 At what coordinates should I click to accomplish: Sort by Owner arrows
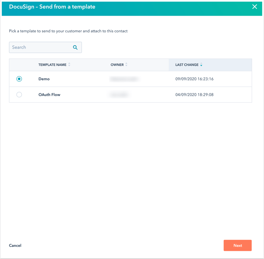[x=126, y=65]
